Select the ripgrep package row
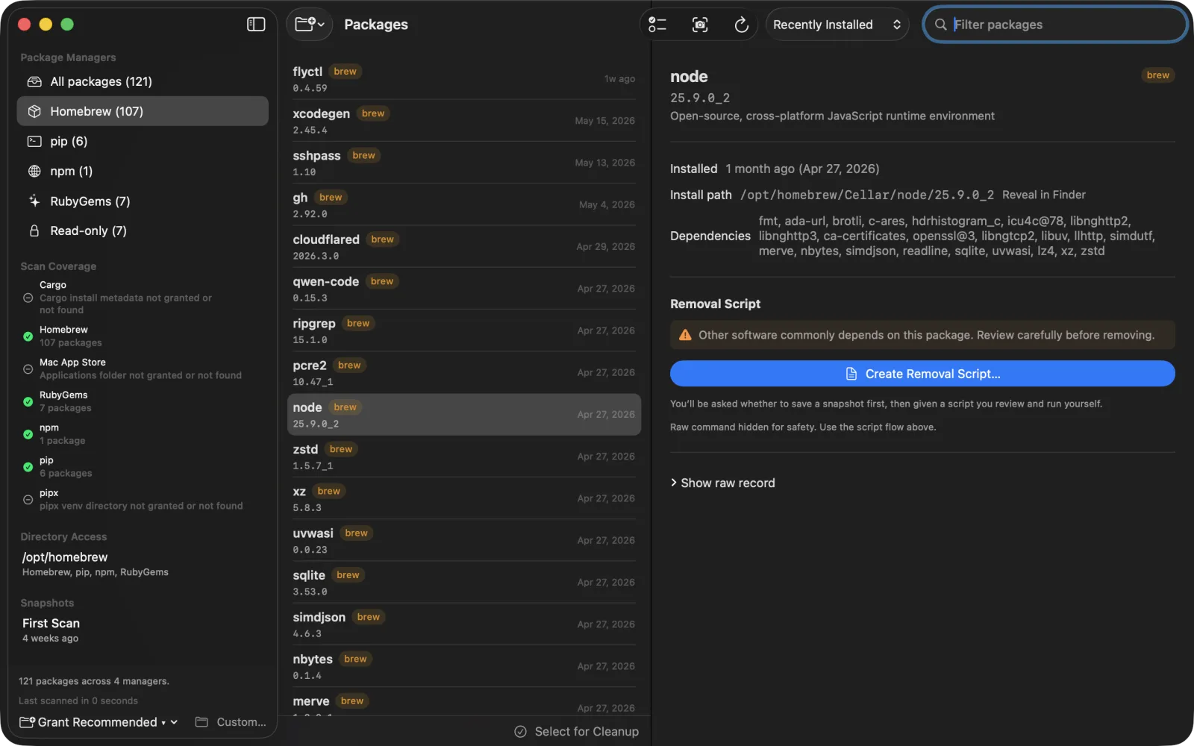The width and height of the screenshot is (1194, 746). [464, 330]
